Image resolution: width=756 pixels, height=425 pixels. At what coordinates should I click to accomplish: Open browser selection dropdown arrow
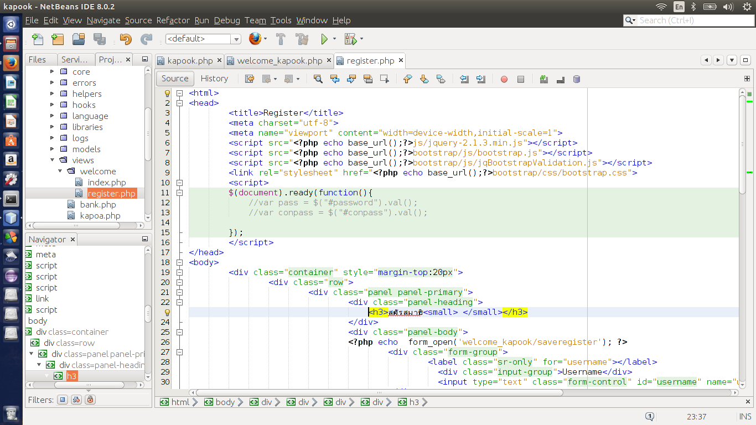click(265, 39)
